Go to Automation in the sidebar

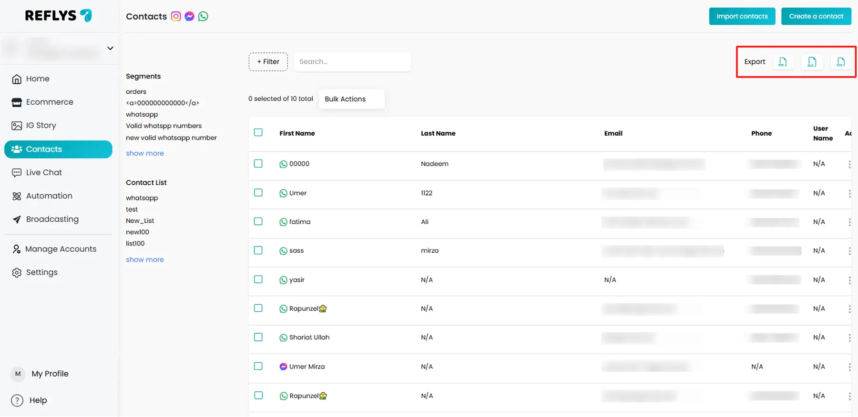click(49, 196)
